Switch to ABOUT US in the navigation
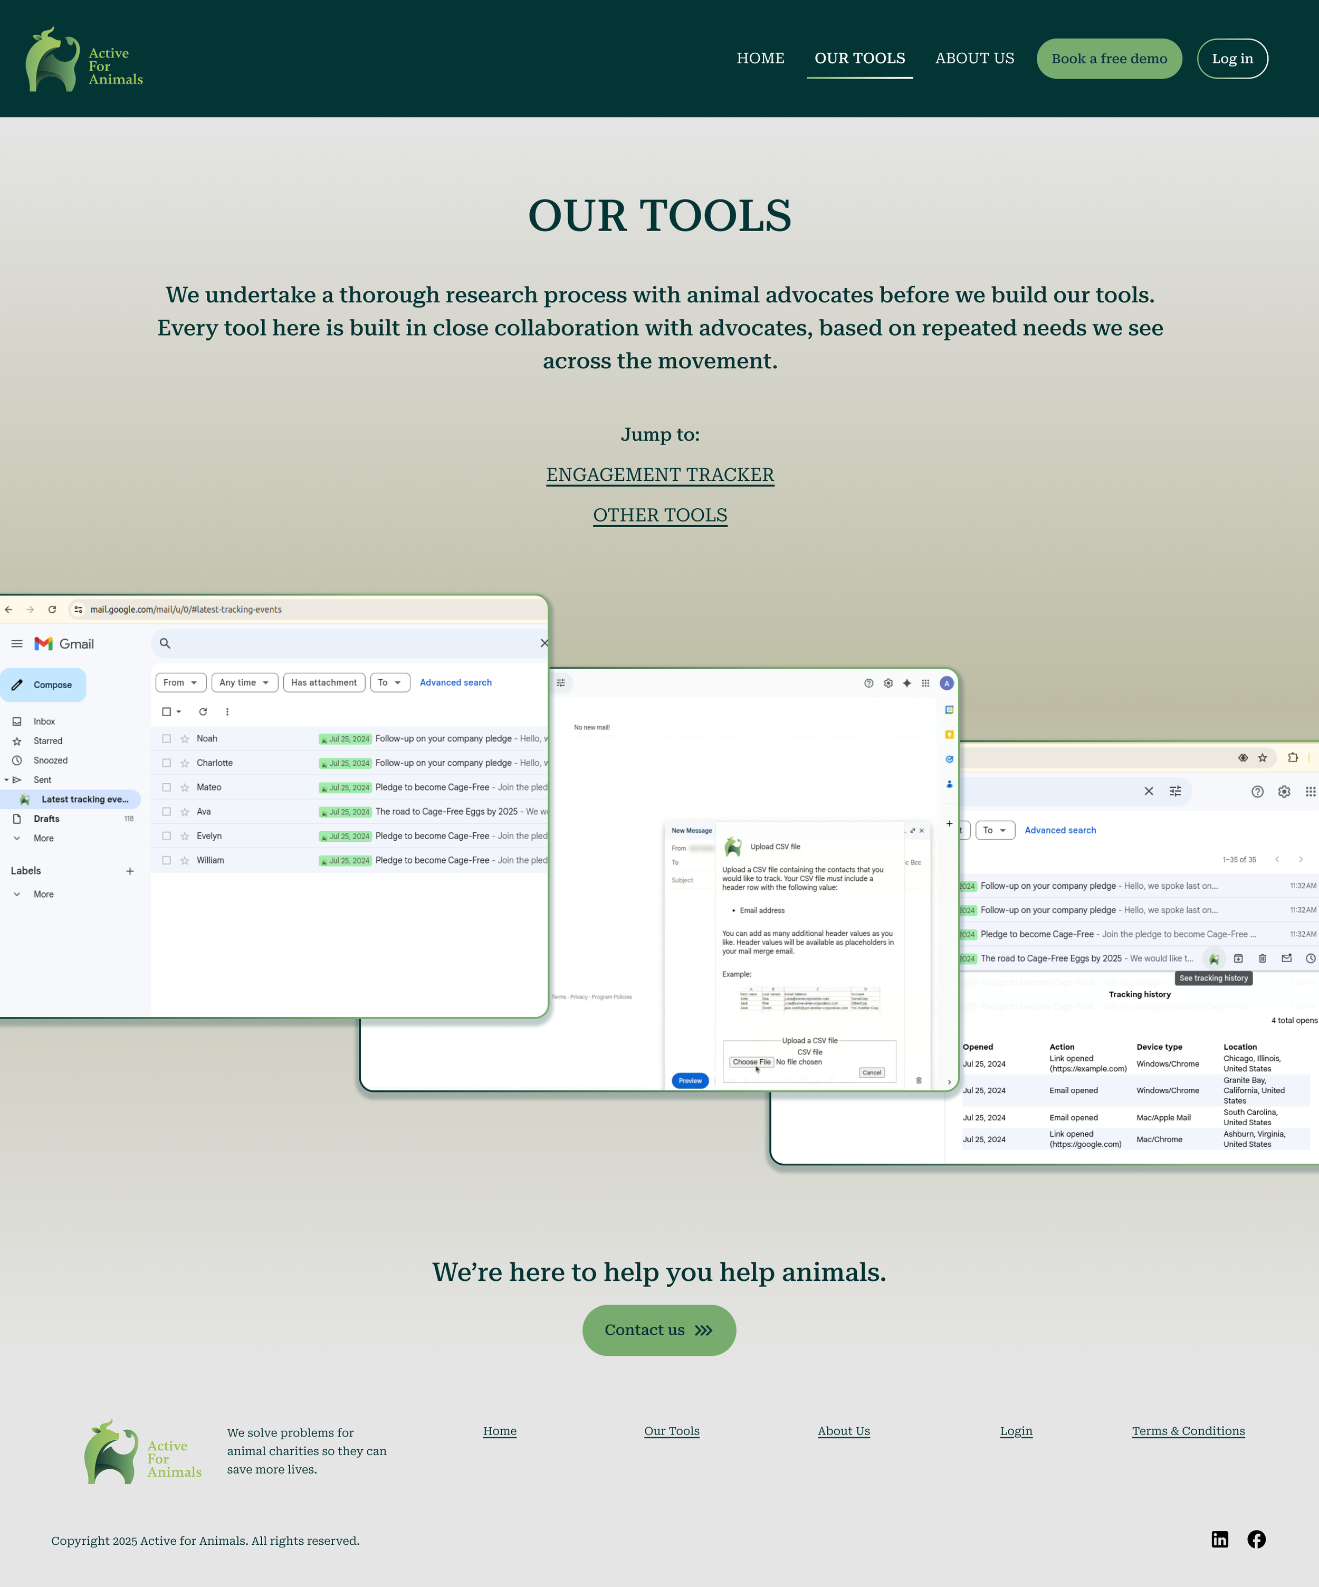The width and height of the screenshot is (1319, 1587). coord(974,58)
